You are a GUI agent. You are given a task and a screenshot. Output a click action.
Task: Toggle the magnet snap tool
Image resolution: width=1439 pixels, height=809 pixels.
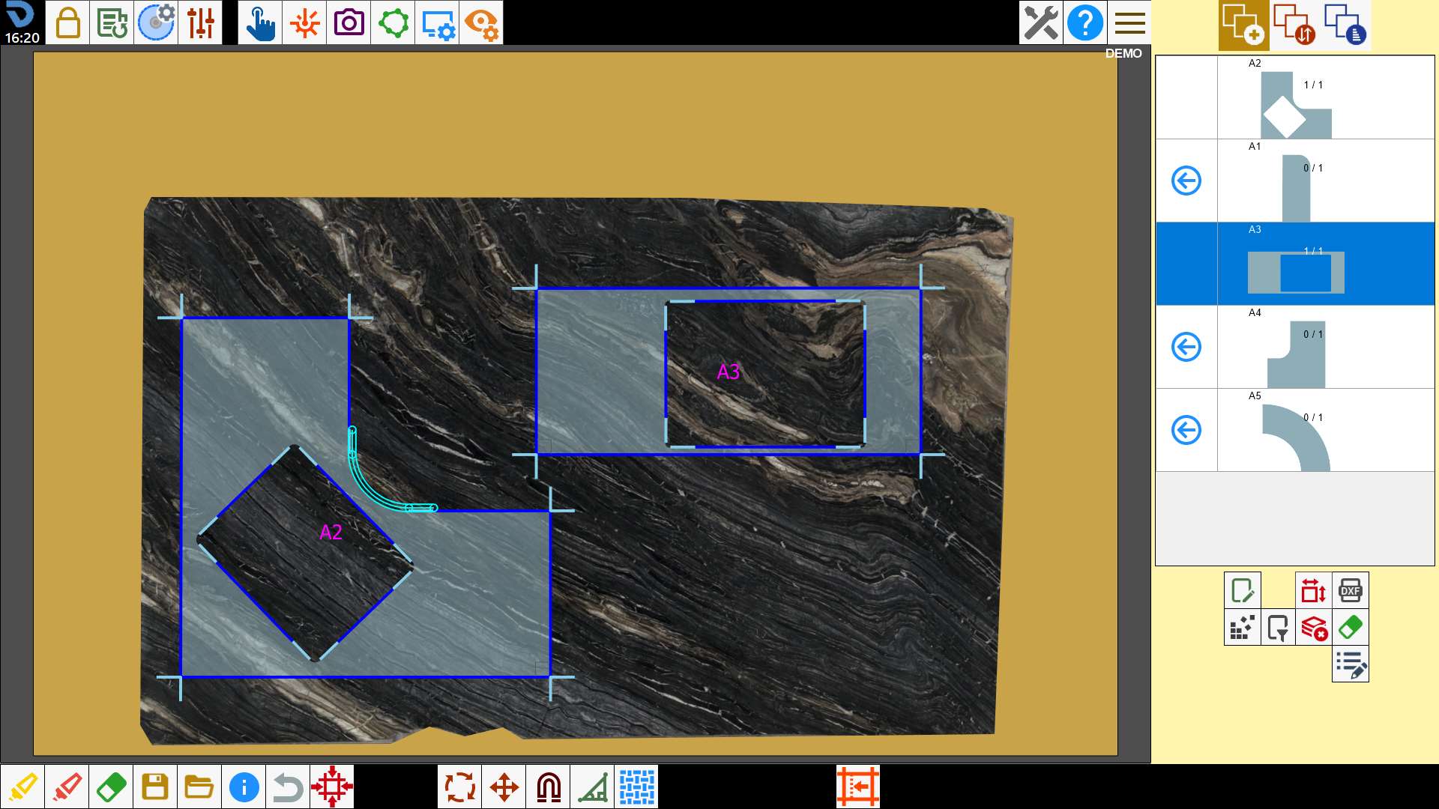click(549, 787)
